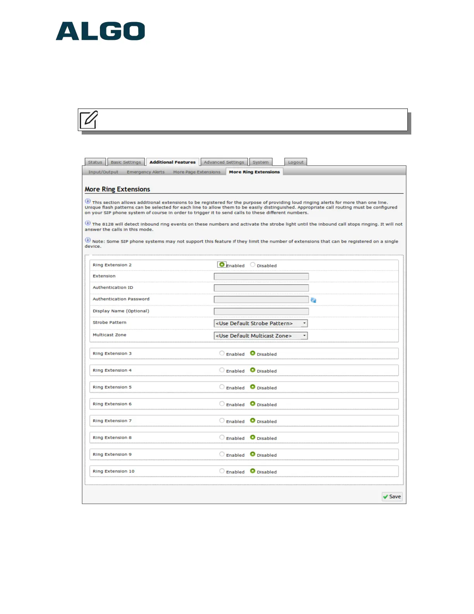Click the ALGO logo
Viewport: 474px width, 614px height.
coord(100,31)
